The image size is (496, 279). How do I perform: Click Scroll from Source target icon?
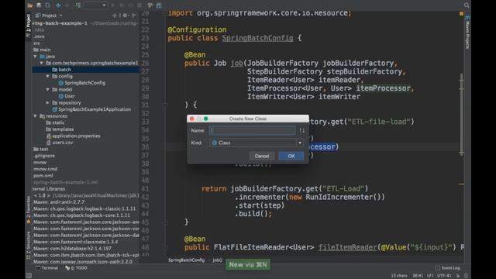click(115, 15)
